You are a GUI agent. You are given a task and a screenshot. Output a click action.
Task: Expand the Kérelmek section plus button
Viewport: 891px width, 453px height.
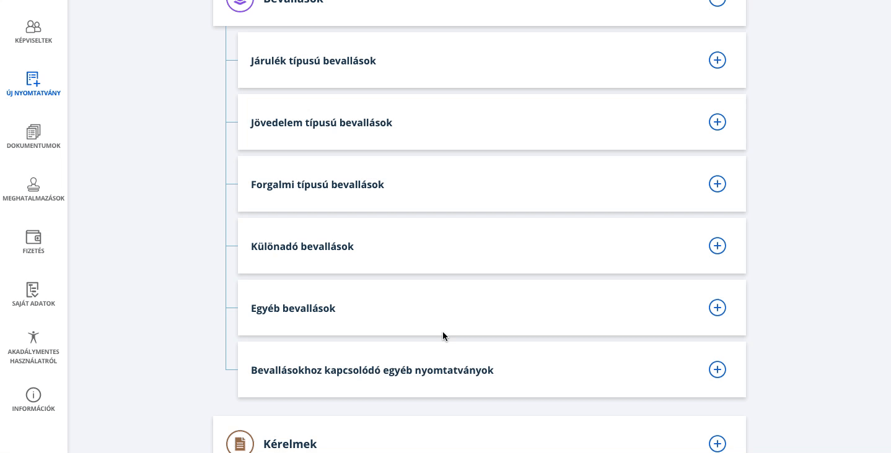pos(717,444)
